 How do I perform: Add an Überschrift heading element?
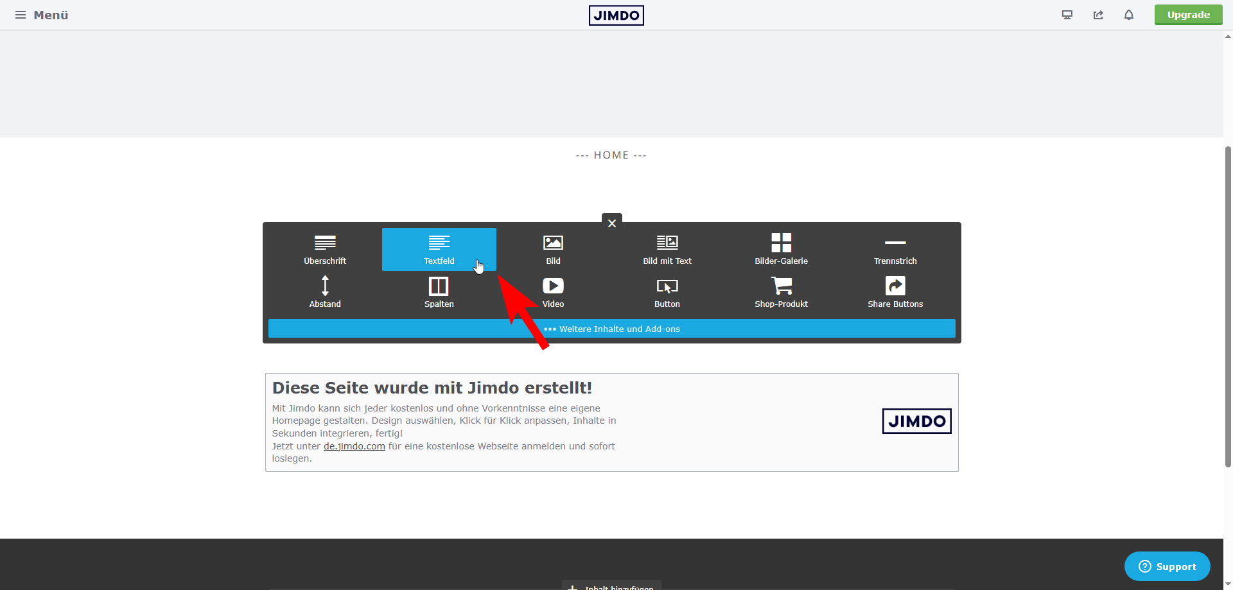point(325,250)
